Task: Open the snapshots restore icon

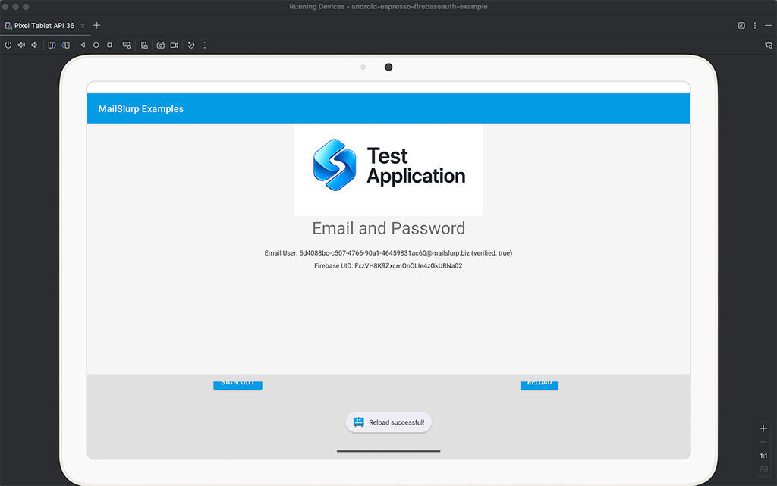Action: point(191,45)
